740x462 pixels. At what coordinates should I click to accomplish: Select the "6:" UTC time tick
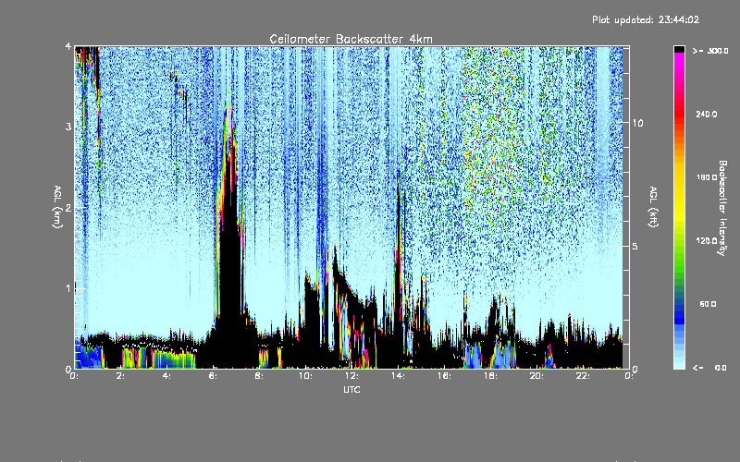pos(213,376)
